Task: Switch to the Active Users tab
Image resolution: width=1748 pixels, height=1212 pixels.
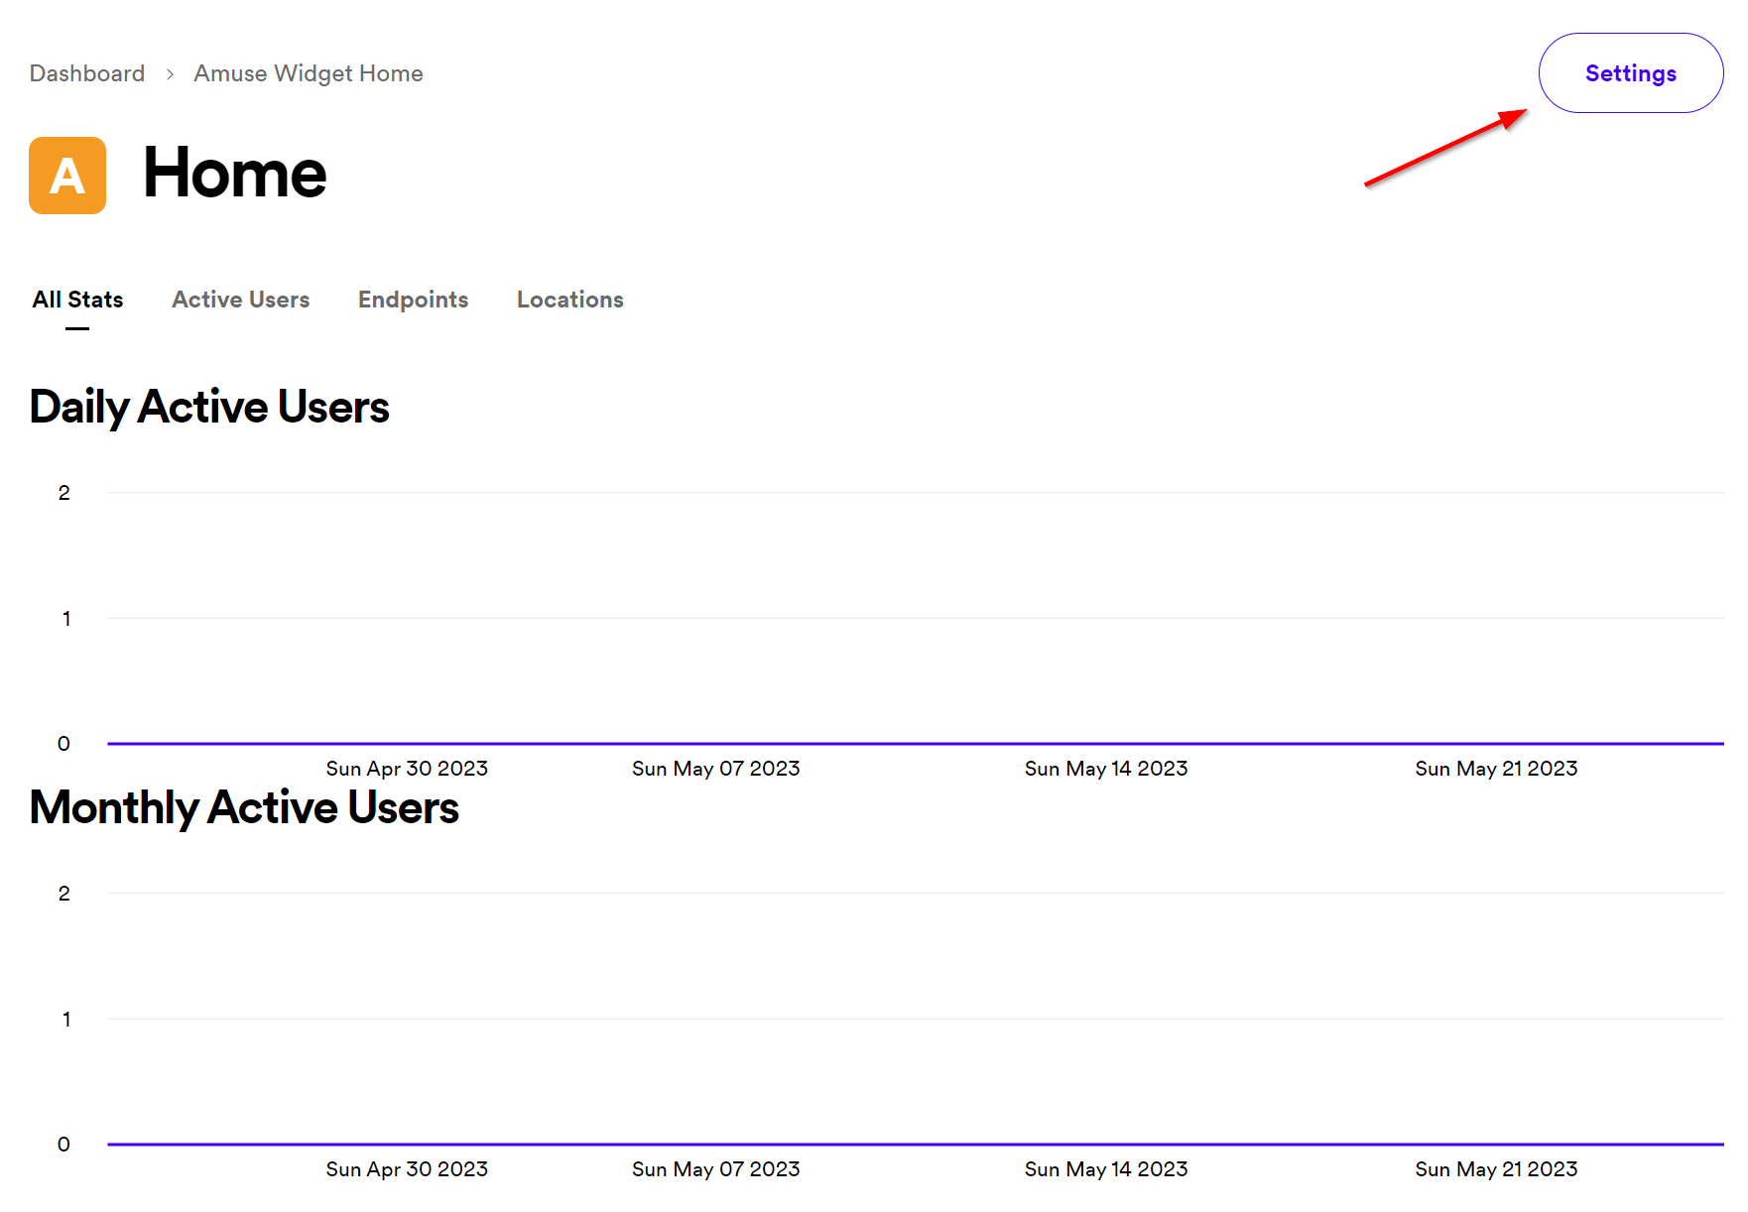Action: coord(240,300)
